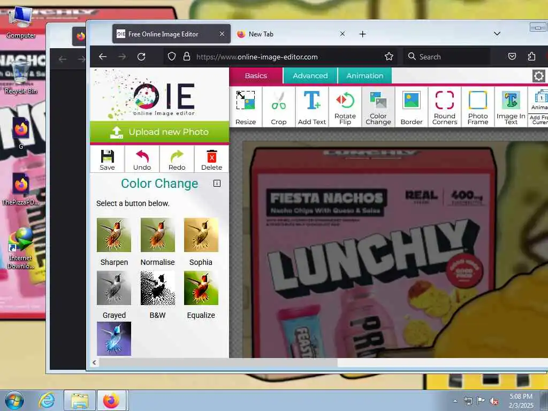Image resolution: width=548 pixels, height=411 pixels.
Task: Click the muted volume tray icon
Action: (494, 401)
